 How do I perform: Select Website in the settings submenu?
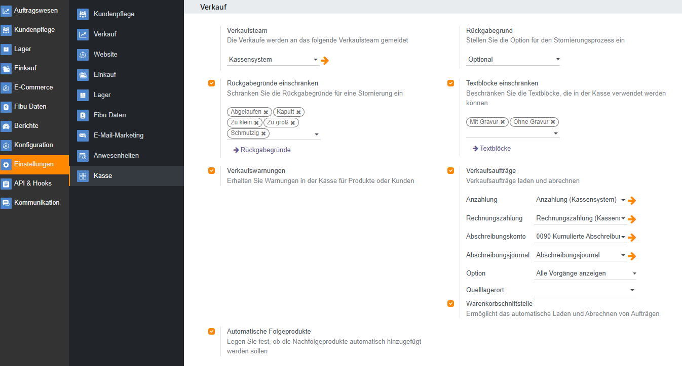click(105, 55)
